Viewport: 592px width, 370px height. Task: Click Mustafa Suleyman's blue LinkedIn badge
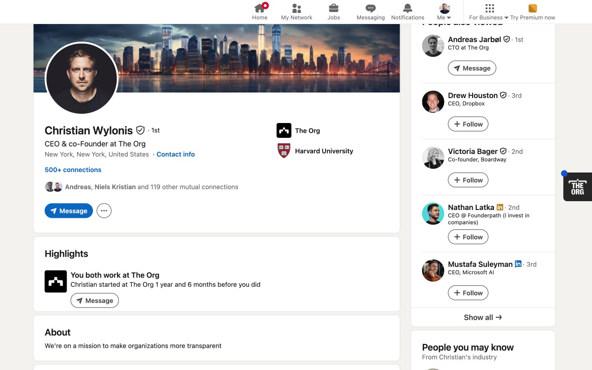pos(518,264)
